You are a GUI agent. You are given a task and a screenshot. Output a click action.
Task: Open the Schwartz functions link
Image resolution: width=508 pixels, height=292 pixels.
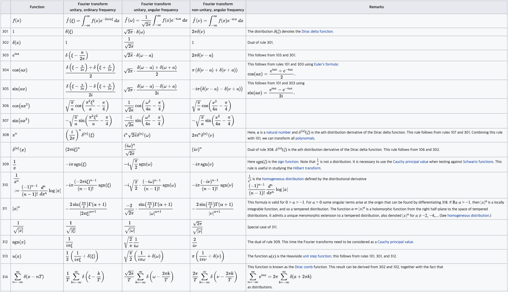(478, 162)
